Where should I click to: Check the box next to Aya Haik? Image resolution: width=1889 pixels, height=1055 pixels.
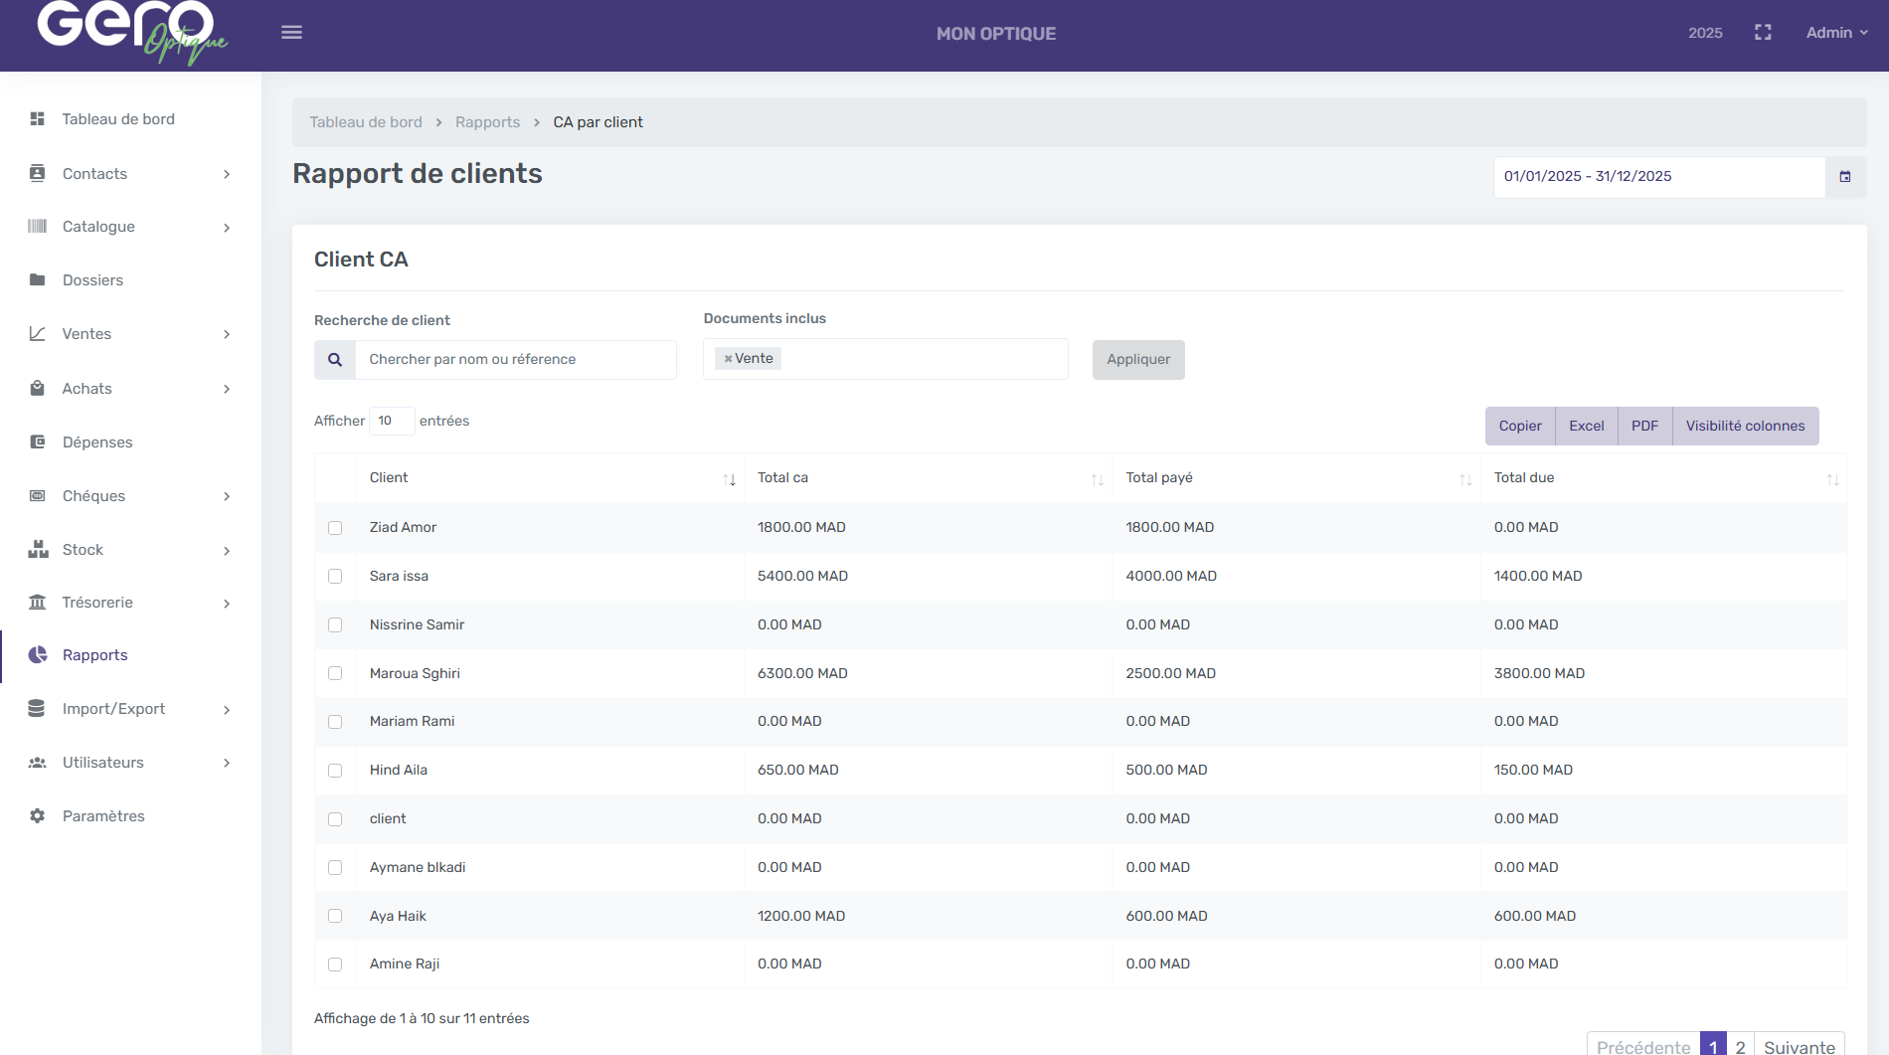(x=335, y=917)
